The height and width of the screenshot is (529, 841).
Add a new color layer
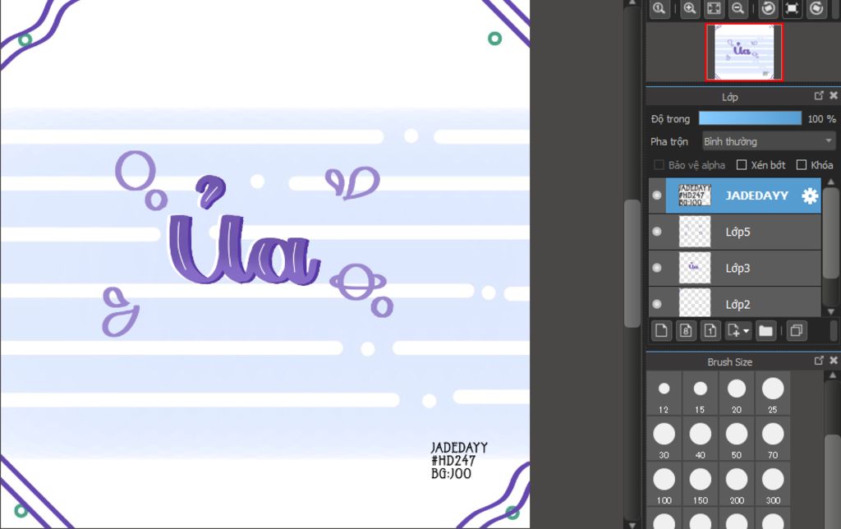pyautogui.click(x=661, y=330)
